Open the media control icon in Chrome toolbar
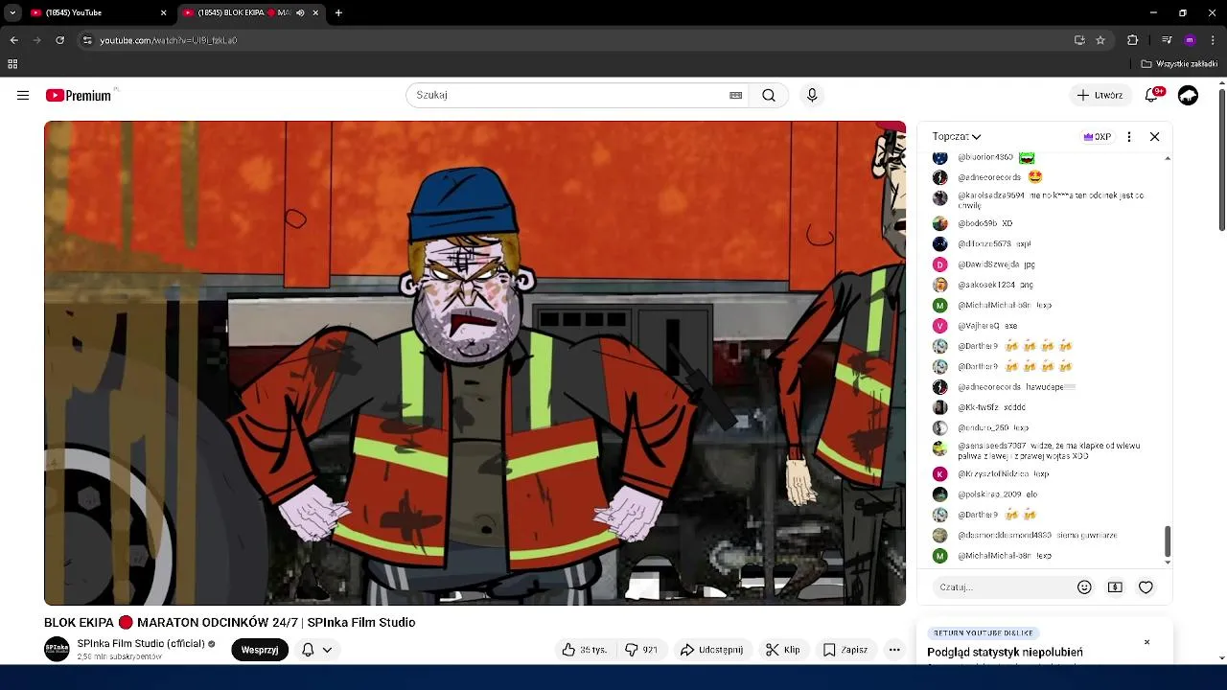 tap(1167, 40)
